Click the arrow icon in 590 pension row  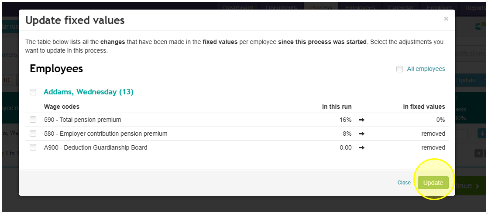tap(362, 120)
